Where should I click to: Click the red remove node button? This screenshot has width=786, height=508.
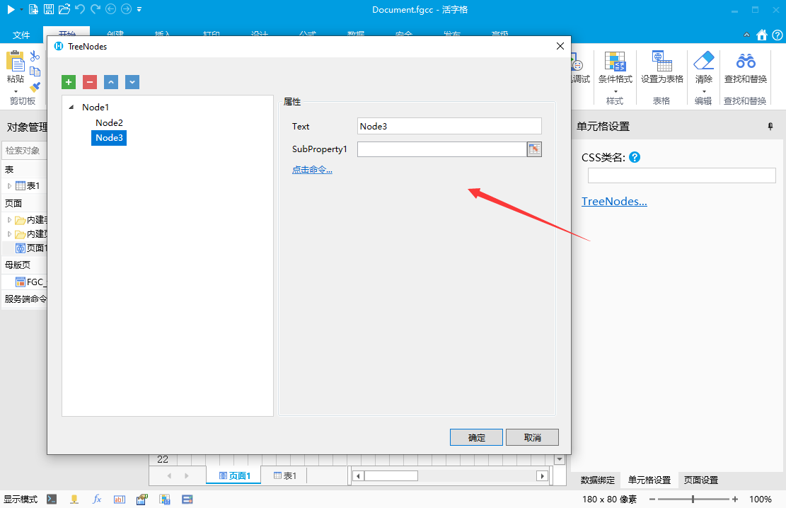[x=90, y=82]
